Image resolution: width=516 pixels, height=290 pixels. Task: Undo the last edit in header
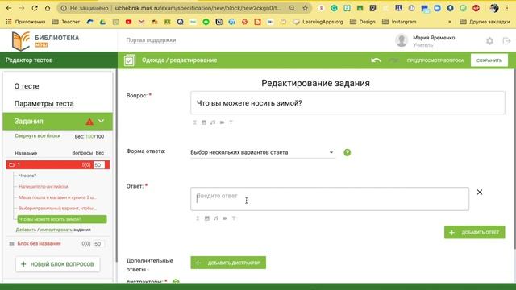coord(376,60)
